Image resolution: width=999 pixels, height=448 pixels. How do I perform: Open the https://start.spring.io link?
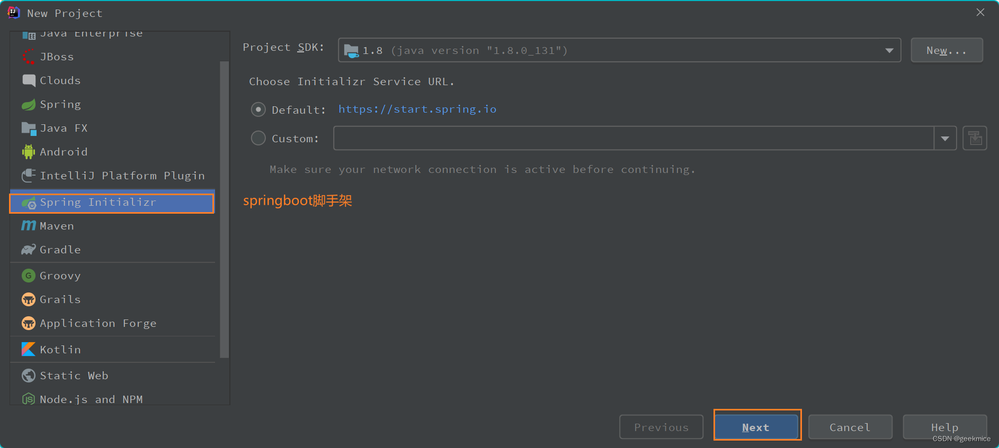(x=417, y=109)
